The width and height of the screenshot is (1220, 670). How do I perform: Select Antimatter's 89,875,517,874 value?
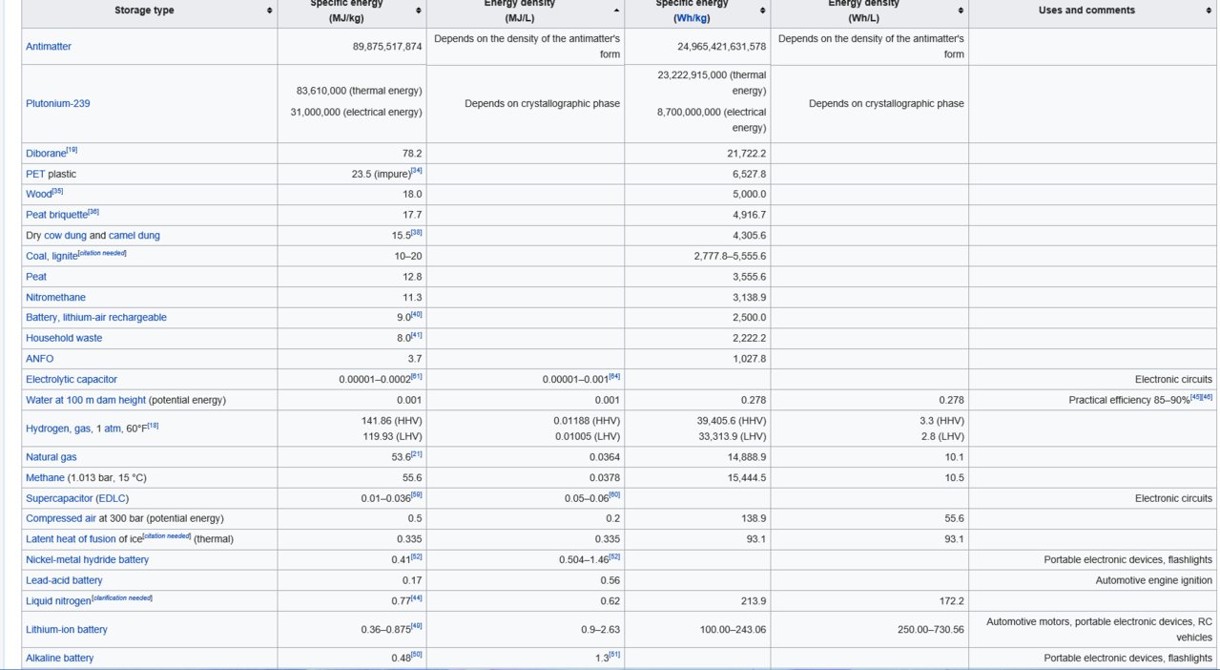click(387, 46)
